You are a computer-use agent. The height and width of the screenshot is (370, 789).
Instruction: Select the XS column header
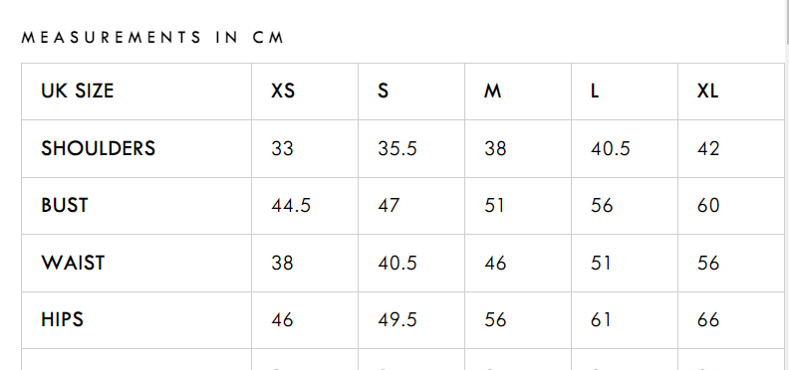[283, 91]
